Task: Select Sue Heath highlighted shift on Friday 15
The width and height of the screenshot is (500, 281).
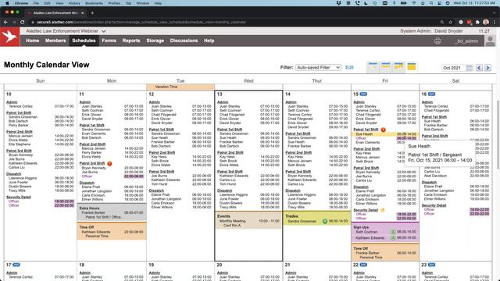Action: tap(385, 134)
